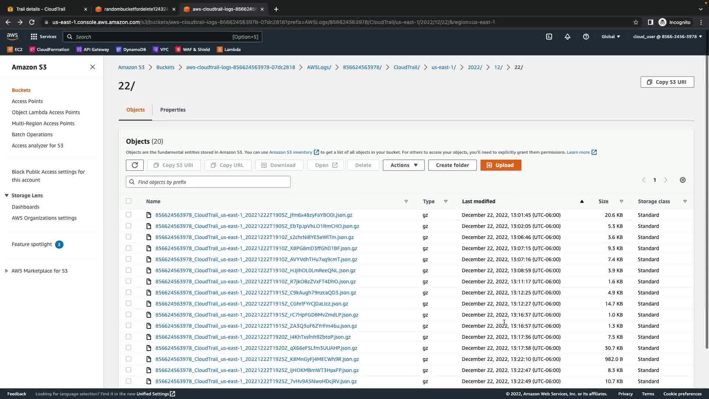Image resolution: width=709 pixels, height=399 pixels.
Task: Open the Actions dropdown menu
Action: 403,165
